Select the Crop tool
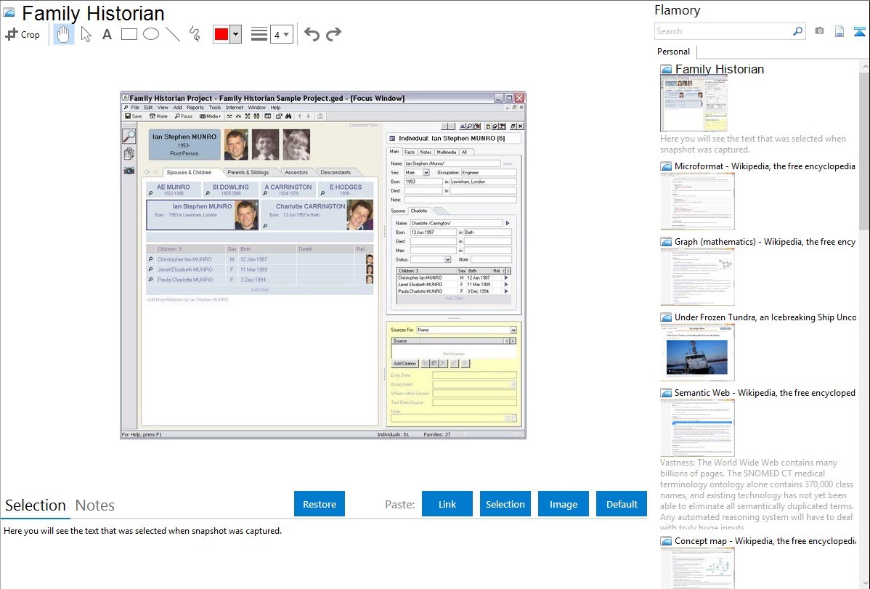The height and width of the screenshot is (589, 870). (23, 34)
